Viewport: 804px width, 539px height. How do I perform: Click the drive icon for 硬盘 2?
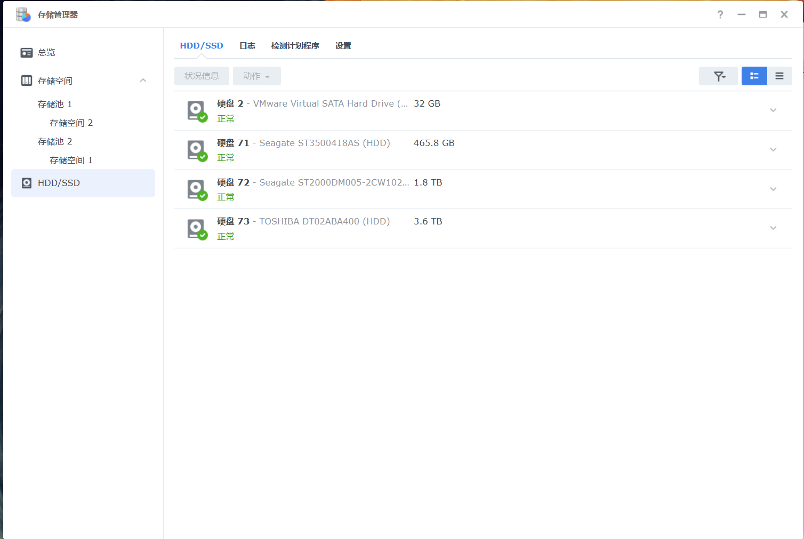coord(197,111)
